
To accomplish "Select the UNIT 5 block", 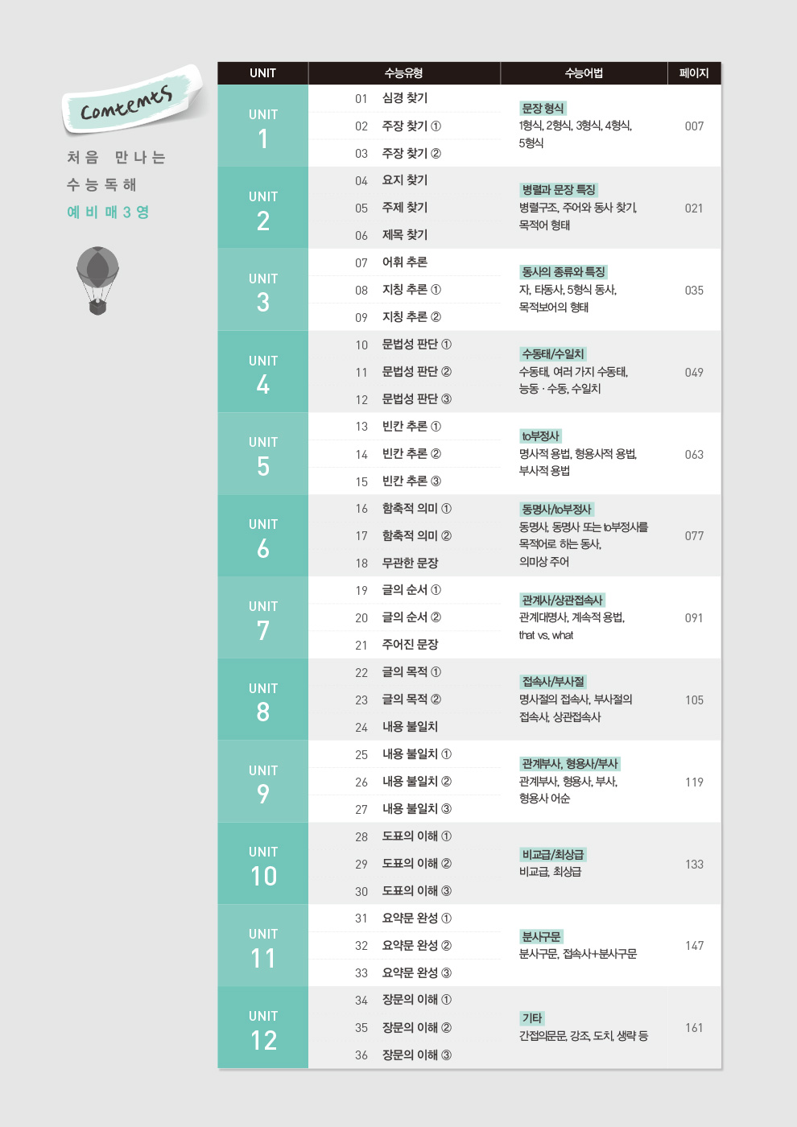I will pos(262,454).
